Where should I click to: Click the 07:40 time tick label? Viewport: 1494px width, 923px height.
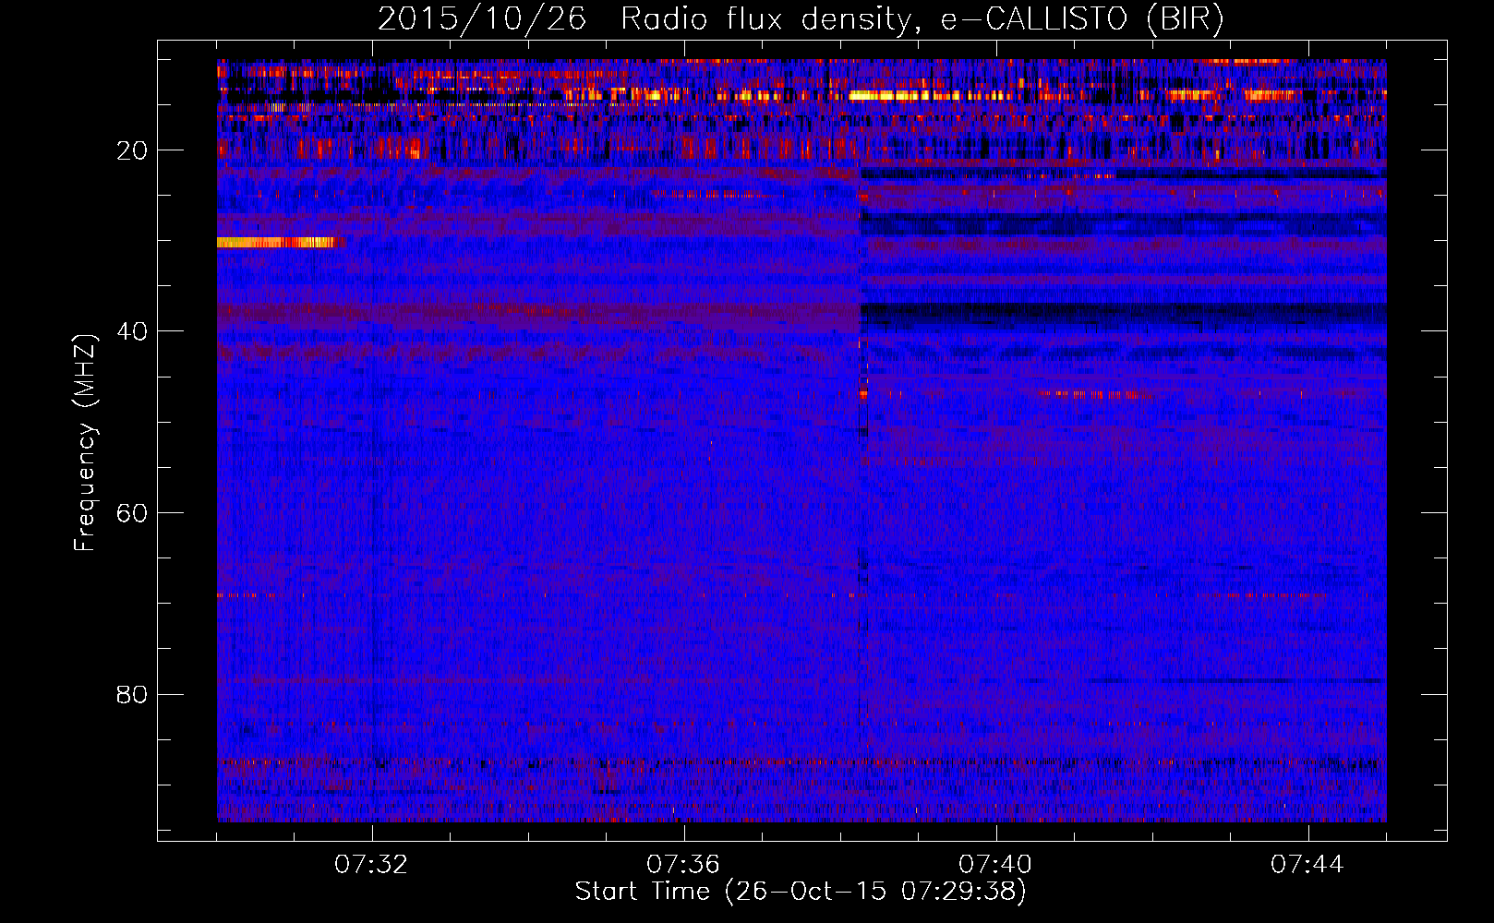coord(995,864)
